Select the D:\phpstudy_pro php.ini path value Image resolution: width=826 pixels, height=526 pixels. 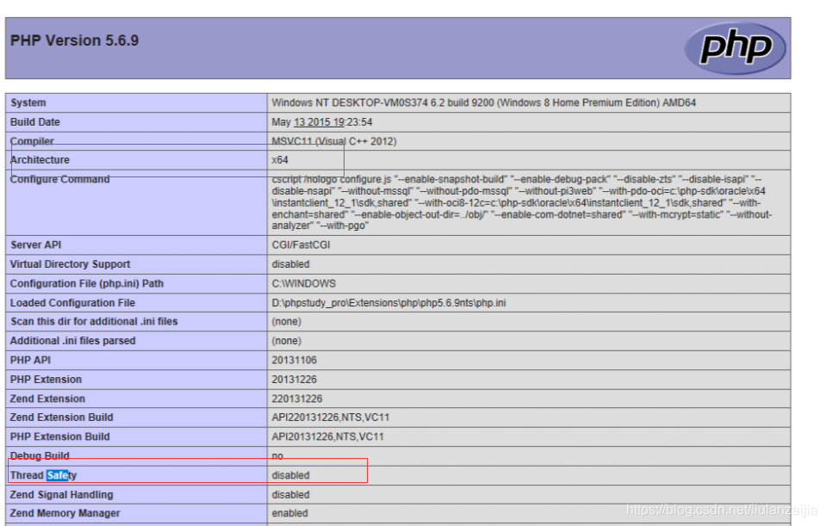point(388,303)
